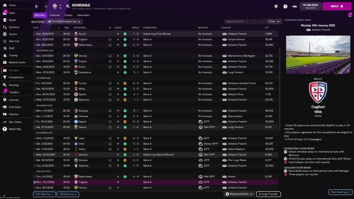The image size is (354, 199).
Task: Click the Artemio Franchi stadium photo
Action: tap(318, 55)
